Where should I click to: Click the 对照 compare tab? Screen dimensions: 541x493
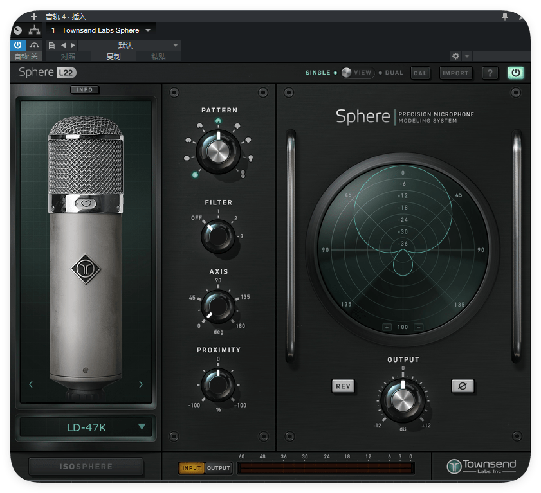tap(68, 56)
